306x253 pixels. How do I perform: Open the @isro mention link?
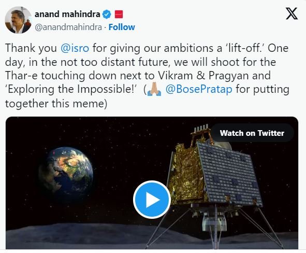coord(75,48)
